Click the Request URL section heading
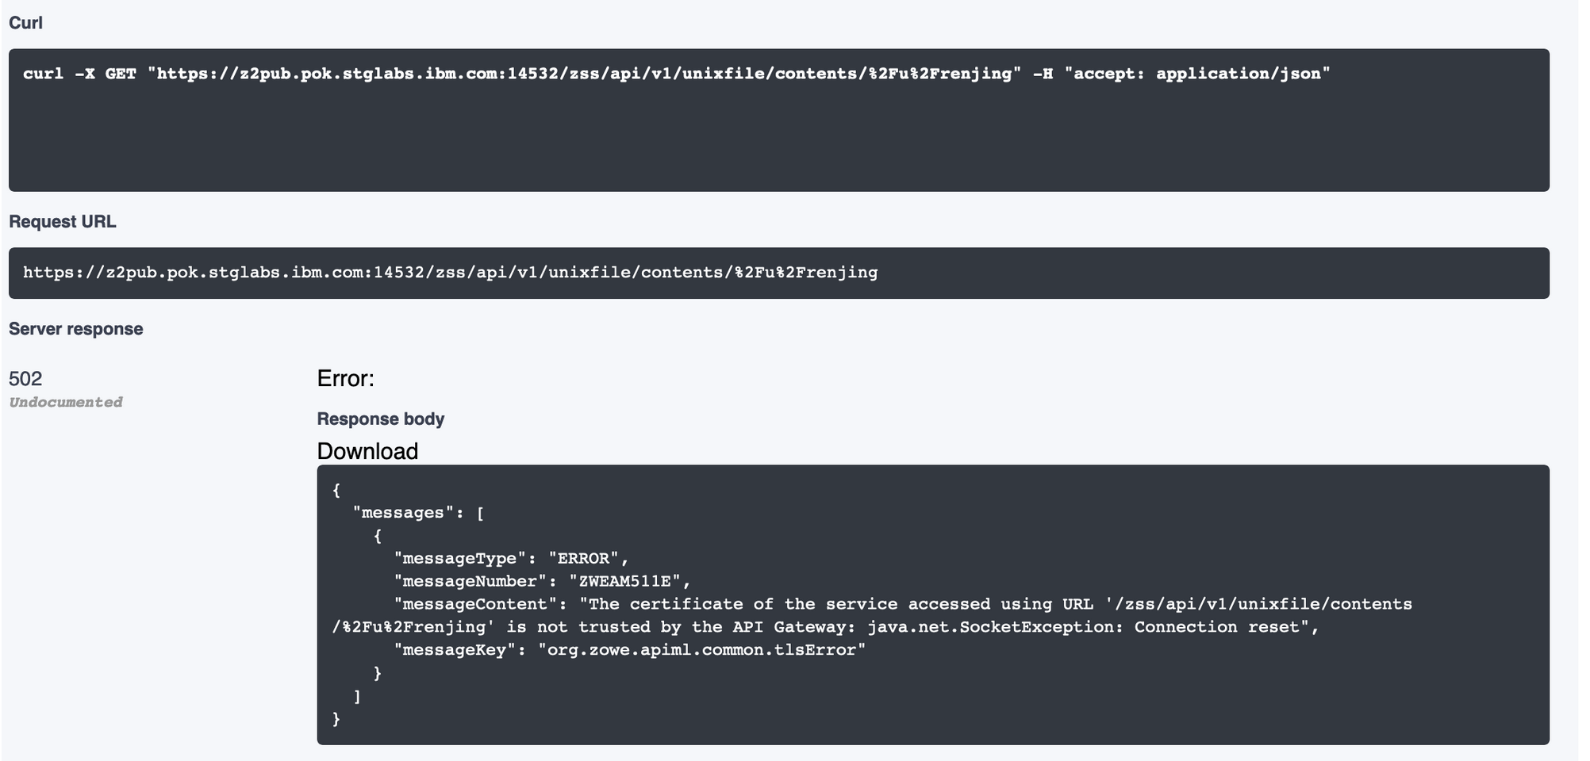The height and width of the screenshot is (761, 1590). [63, 221]
